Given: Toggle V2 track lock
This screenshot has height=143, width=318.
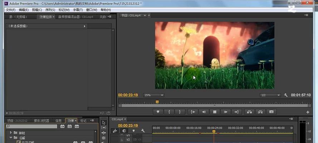Looking at the screenshot, I should click(122, 139).
